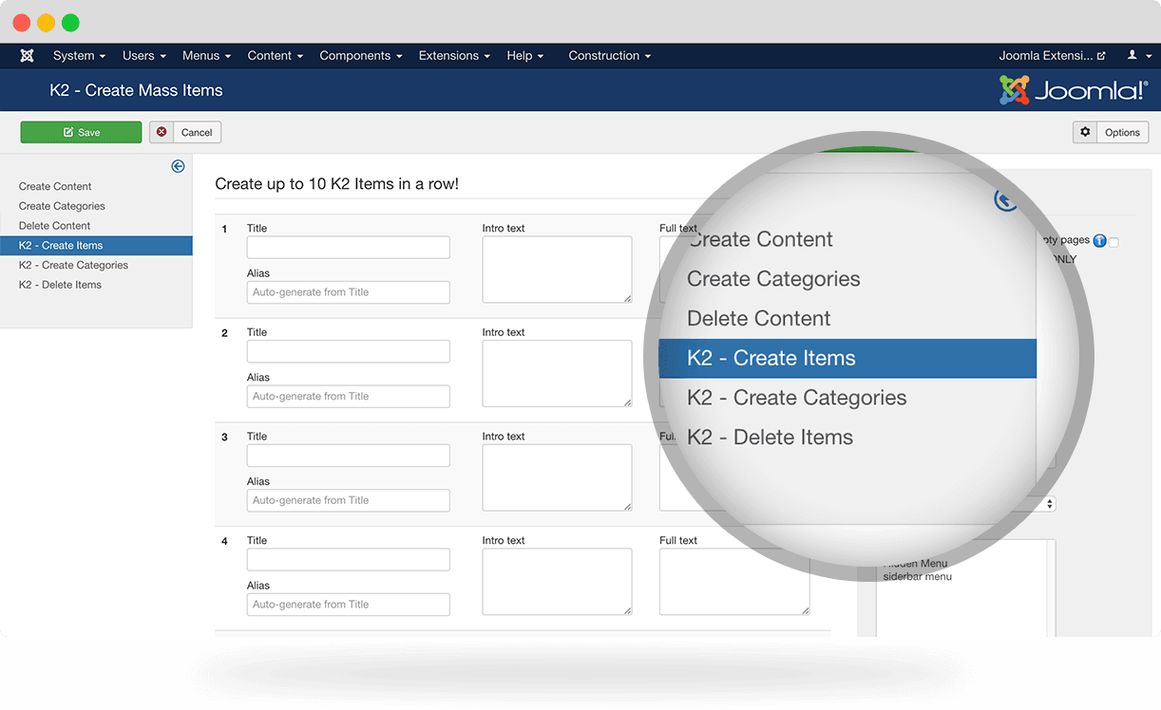Open the select list above the menu listbox
Screen dimensions: 1161x710
pyautogui.click(x=1049, y=503)
